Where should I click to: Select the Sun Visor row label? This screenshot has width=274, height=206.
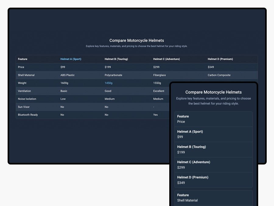(24, 107)
